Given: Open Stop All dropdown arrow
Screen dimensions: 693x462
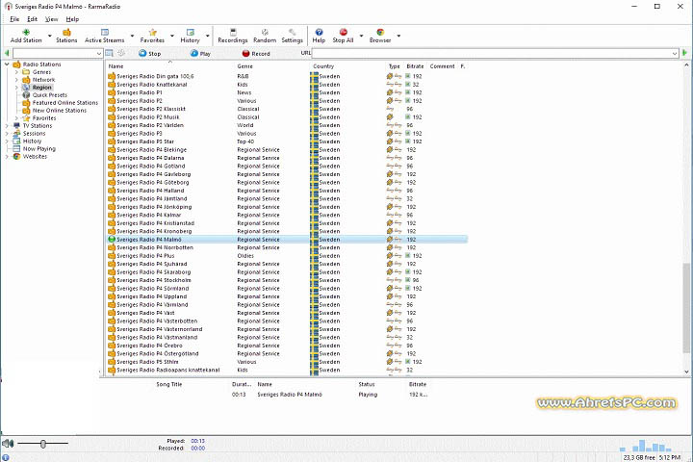Looking at the screenshot, I should pyautogui.click(x=361, y=36).
